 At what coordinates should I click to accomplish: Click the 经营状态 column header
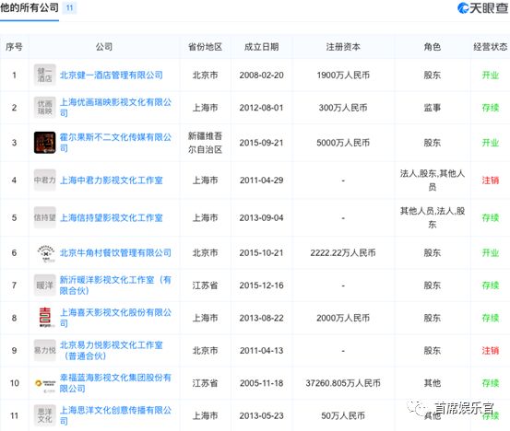(x=490, y=47)
